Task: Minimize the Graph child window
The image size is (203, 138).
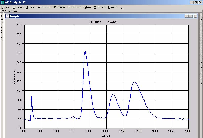Action: [187, 16]
